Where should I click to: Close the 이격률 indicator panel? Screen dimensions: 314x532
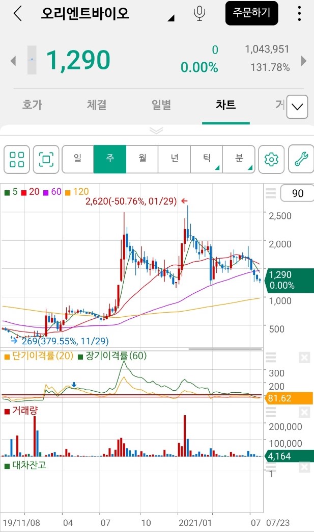pyautogui.click(x=304, y=357)
